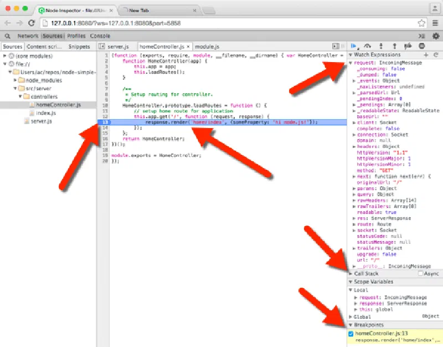Step out of current function

394,46
